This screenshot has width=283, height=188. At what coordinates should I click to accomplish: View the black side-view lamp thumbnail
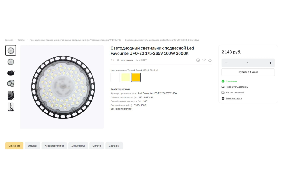(x=11, y=73)
